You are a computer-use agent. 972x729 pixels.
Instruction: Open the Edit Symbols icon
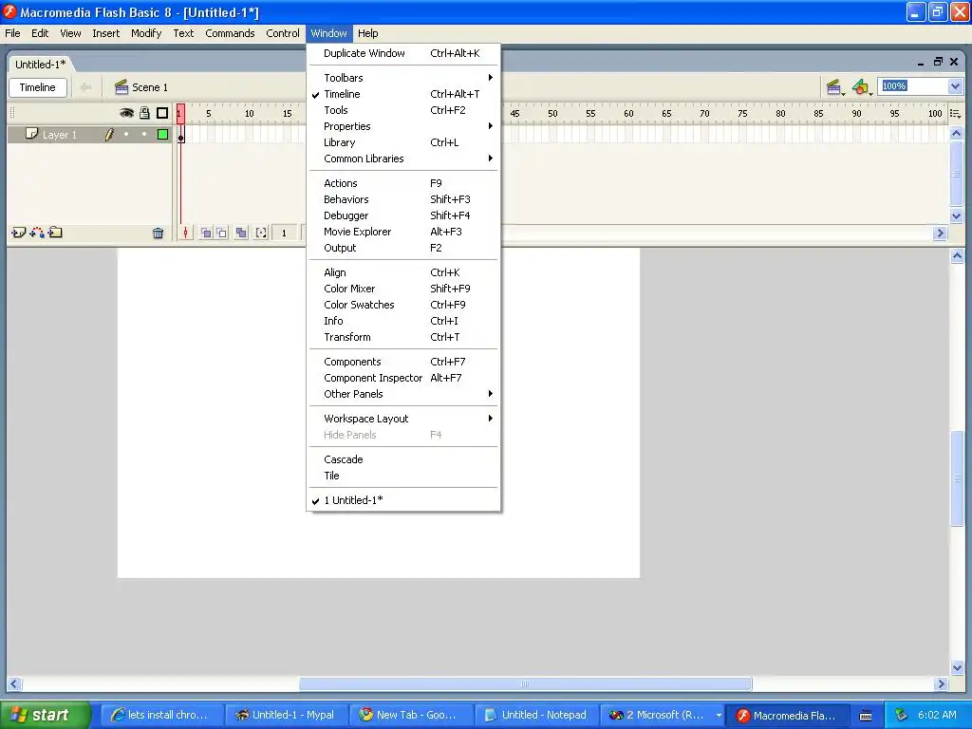coord(862,87)
